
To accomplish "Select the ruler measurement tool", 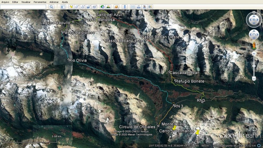I will pyautogui.click(x=125, y=7).
